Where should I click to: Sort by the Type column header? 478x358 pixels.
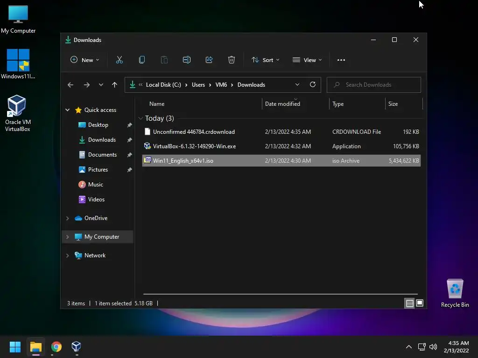pyautogui.click(x=338, y=104)
